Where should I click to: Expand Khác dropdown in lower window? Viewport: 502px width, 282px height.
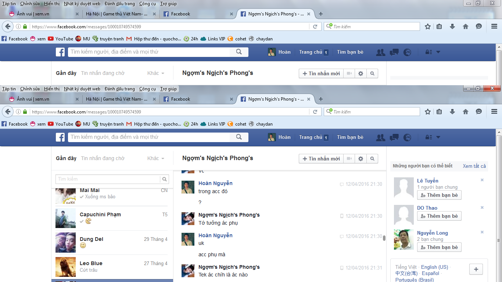point(156,158)
